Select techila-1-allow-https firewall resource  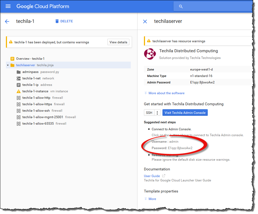[x=41, y=104]
